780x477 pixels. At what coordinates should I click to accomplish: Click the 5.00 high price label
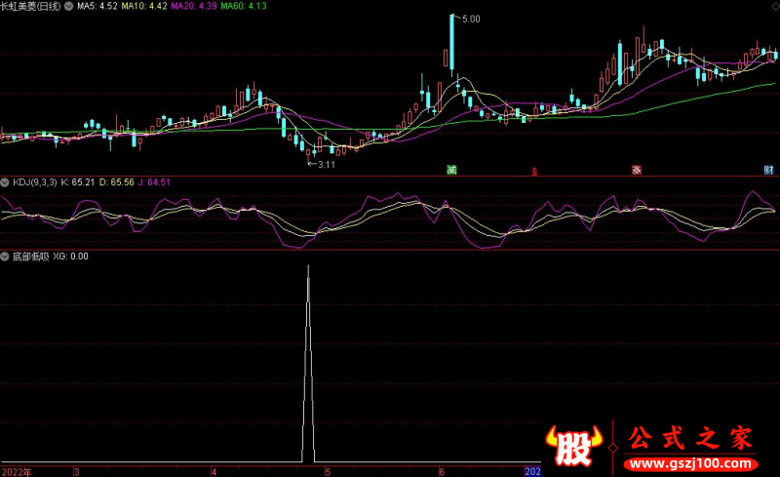(471, 20)
